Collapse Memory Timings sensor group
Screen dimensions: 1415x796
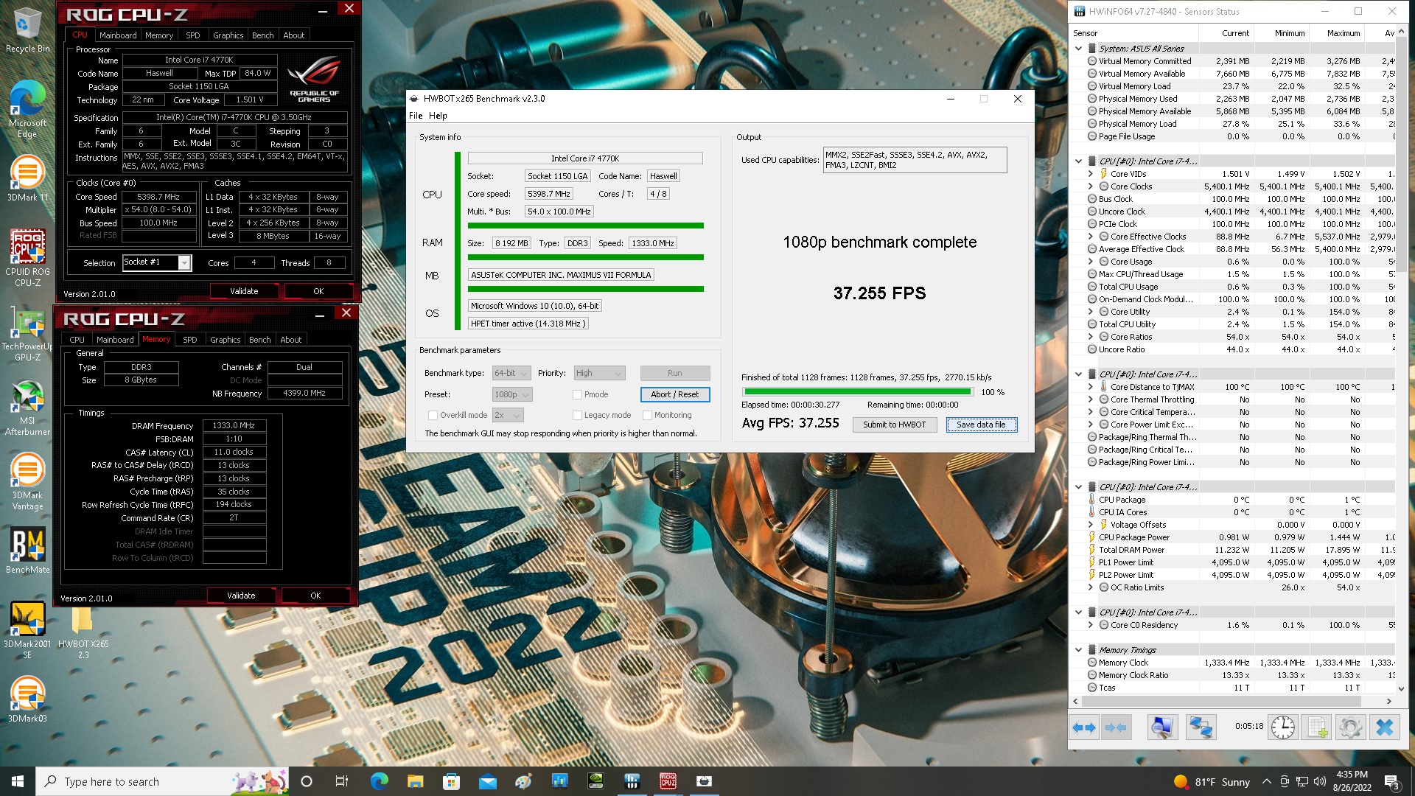click(x=1078, y=650)
